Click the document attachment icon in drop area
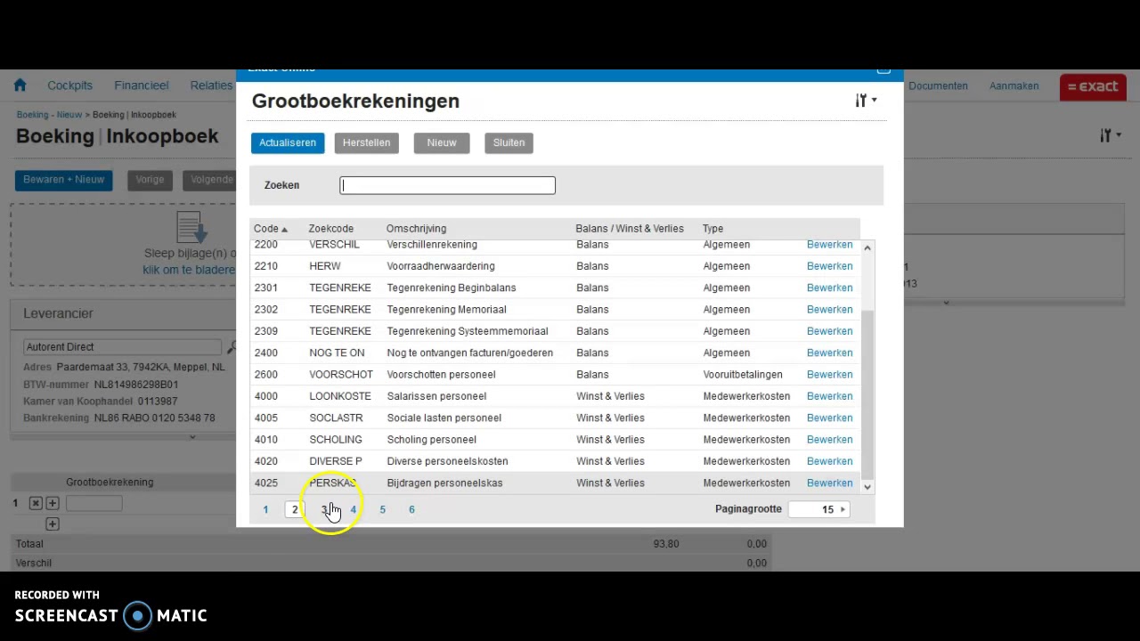Image resolution: width=1140 pixels, height=641 pixels. click(x=191, y=228)
